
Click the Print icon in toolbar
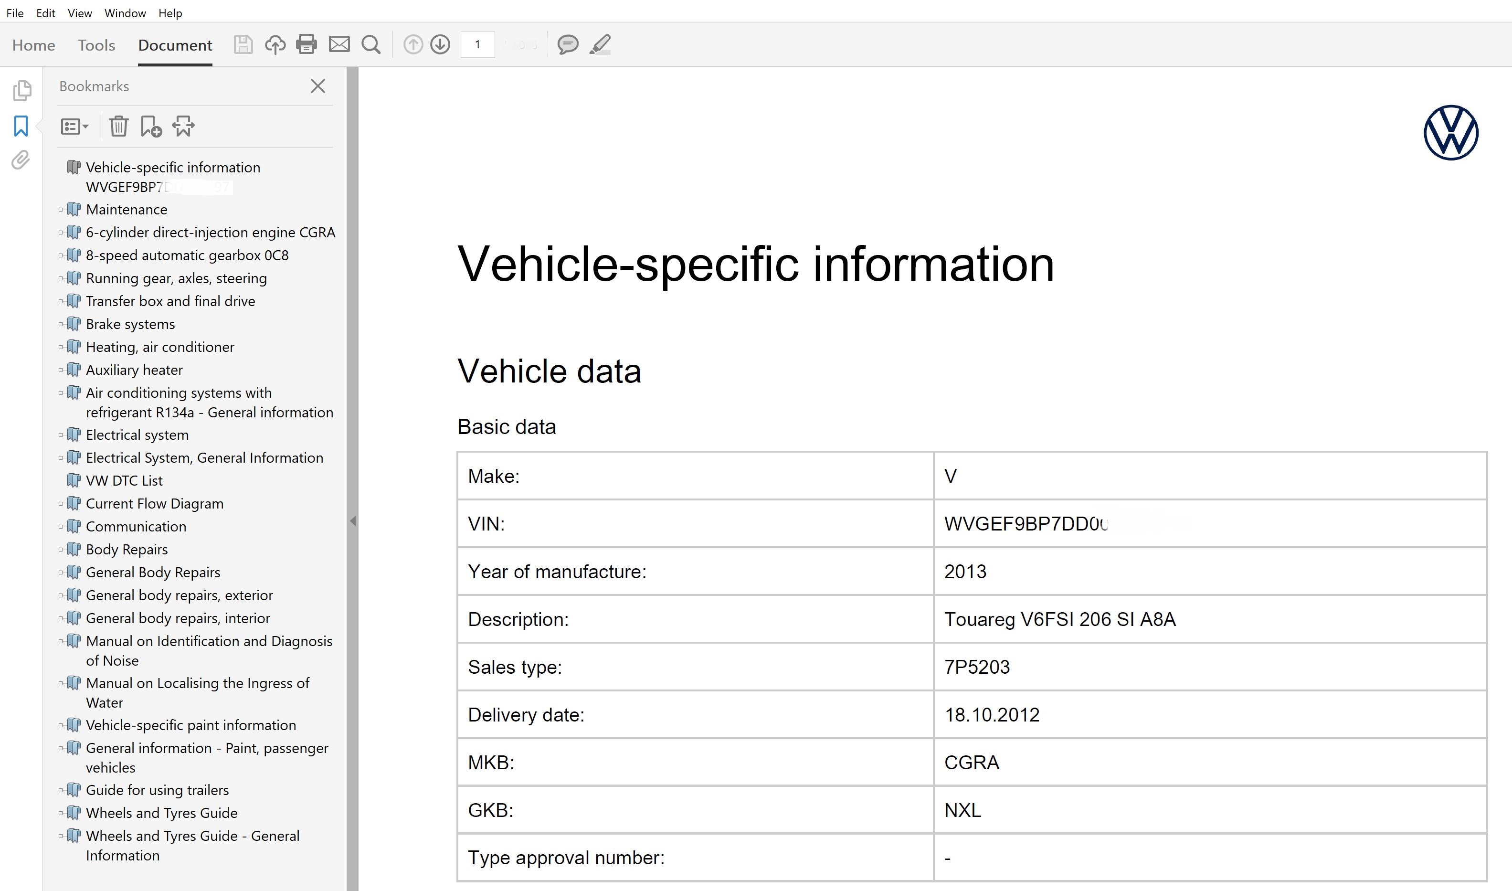point(306,44)
